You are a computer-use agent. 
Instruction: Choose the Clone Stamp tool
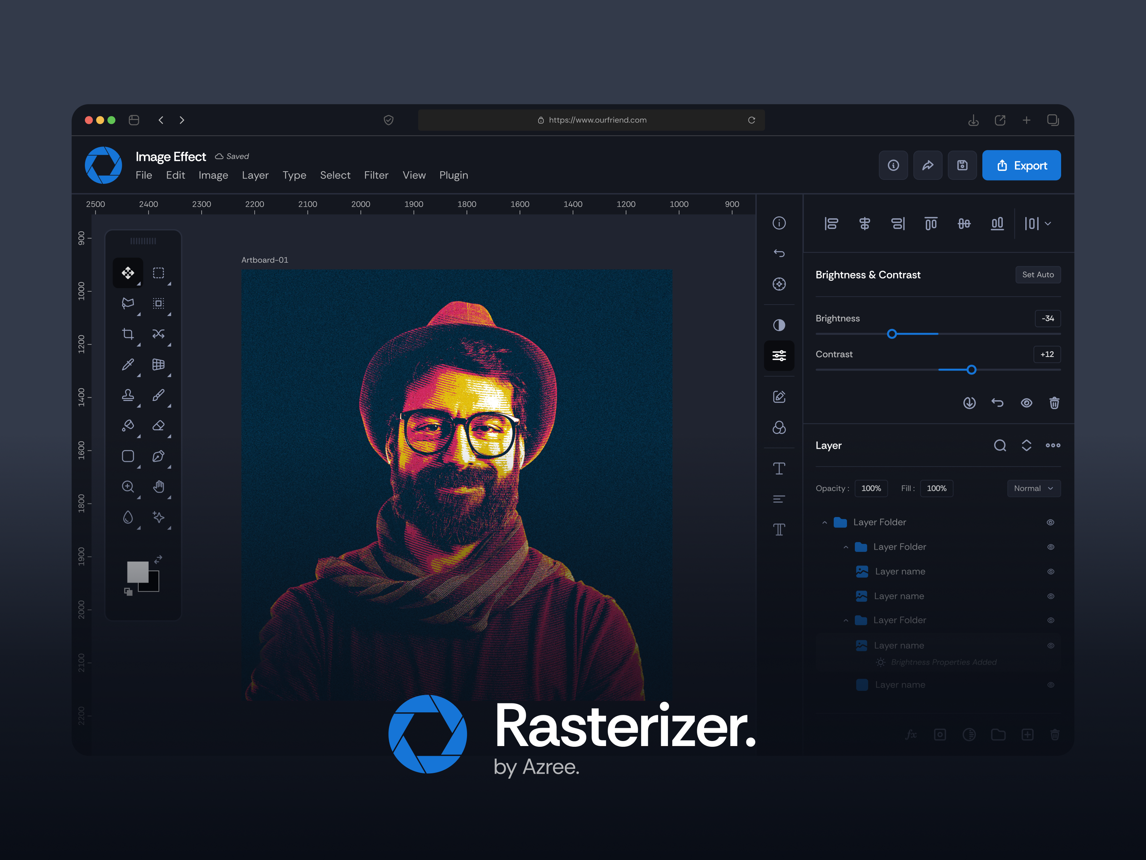[129, 396]
